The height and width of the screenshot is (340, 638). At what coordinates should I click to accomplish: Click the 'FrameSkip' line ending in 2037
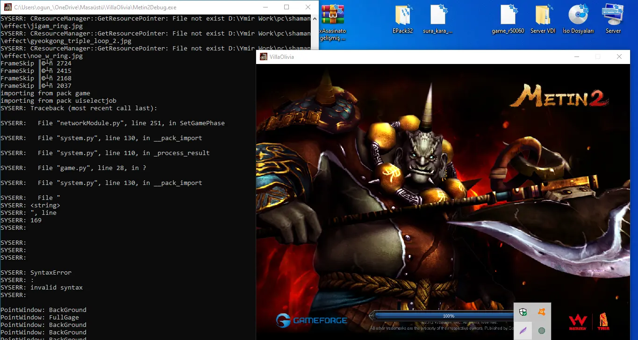(x=36, y=86)
